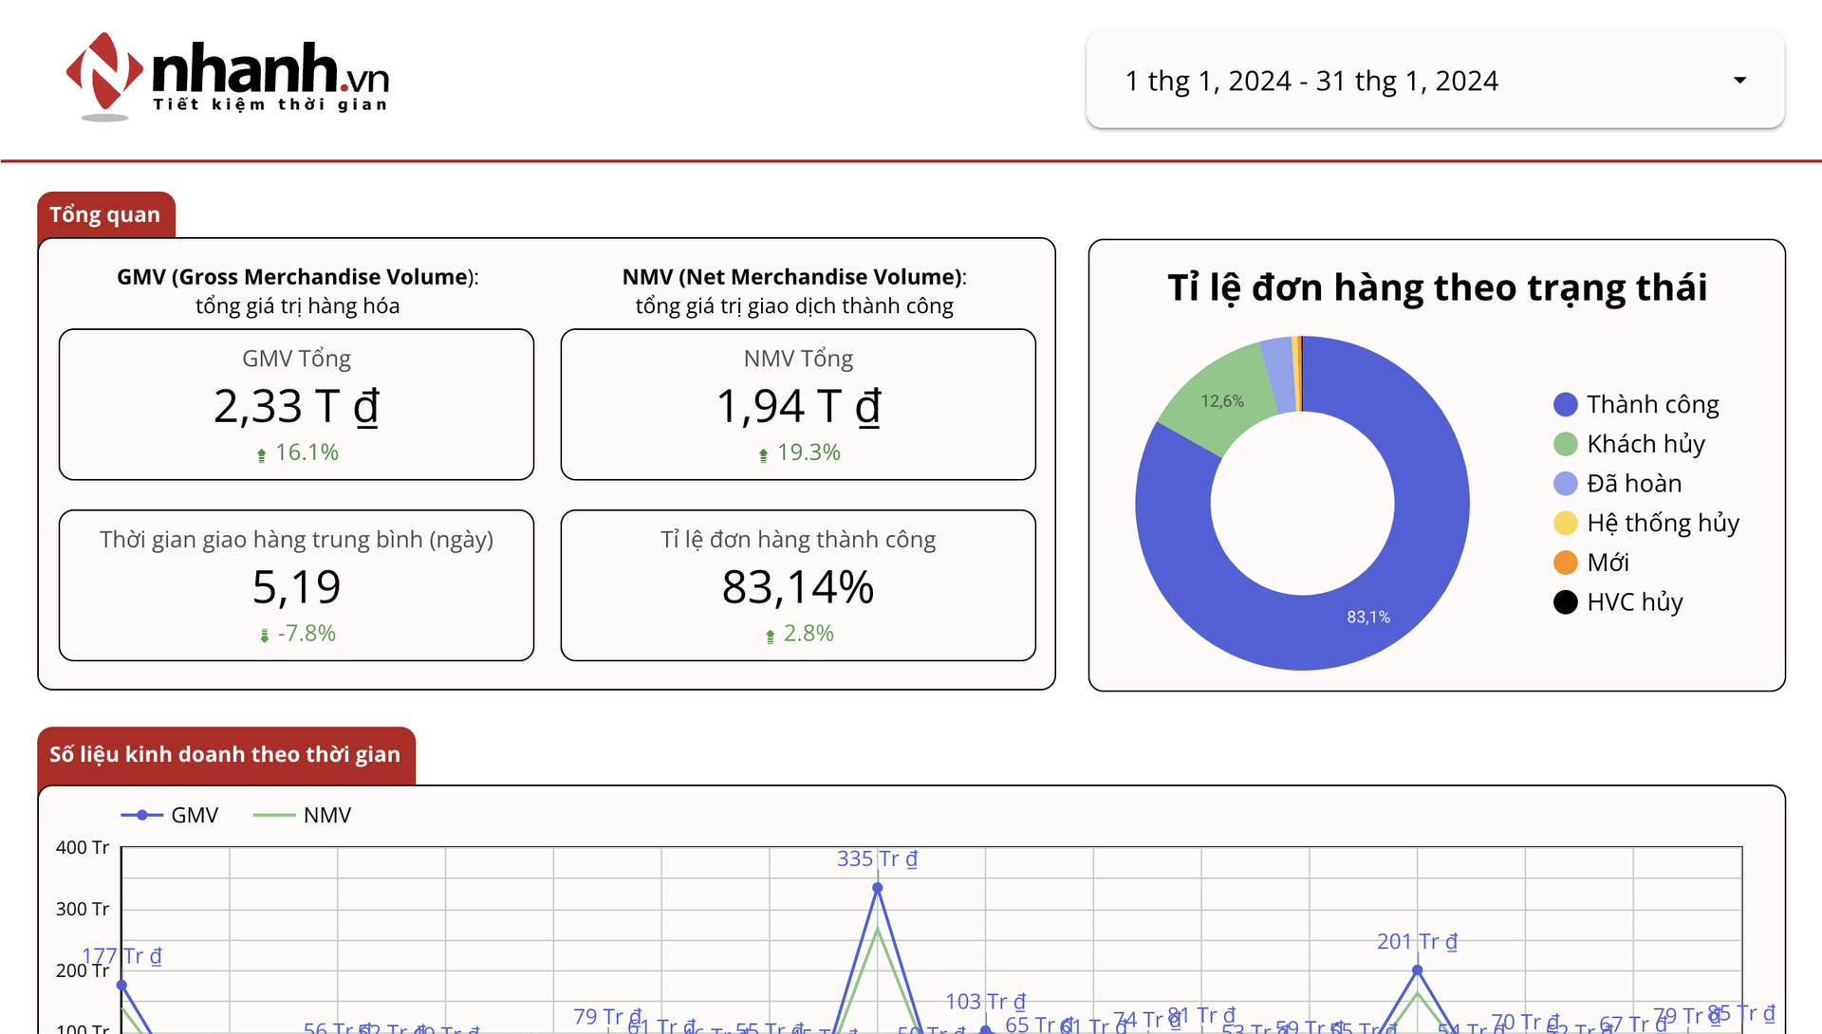Toggle the NMV series in chart legend
The width and height of the screenshot is (1822, 1034).
click(x=303, y=815)
